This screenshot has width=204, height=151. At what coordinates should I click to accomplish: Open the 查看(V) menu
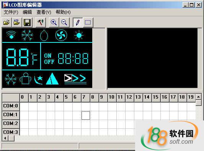[44, 12]
